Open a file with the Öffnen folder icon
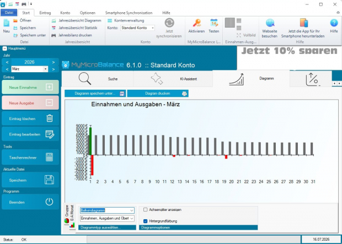The image size is (342, 244). (15, 21)
